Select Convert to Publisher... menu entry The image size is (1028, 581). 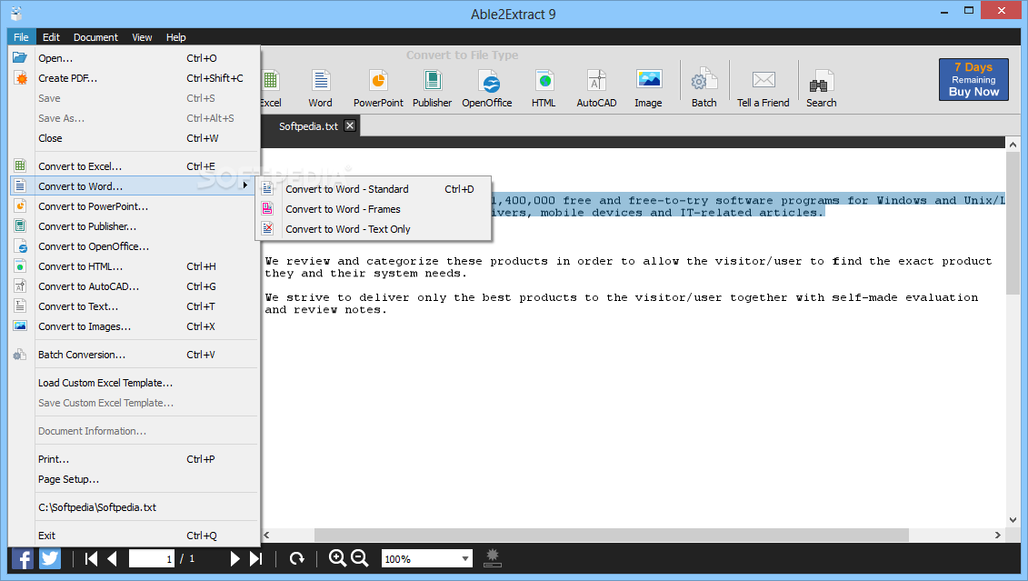(135, 226)
